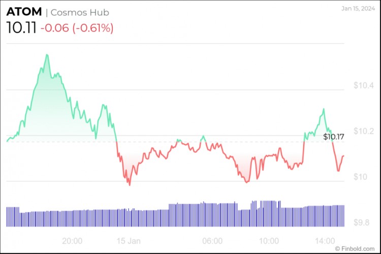Click the $10.2 y-axis label
This screenshot has height=254, width=381.
click(x=364, y=132)
